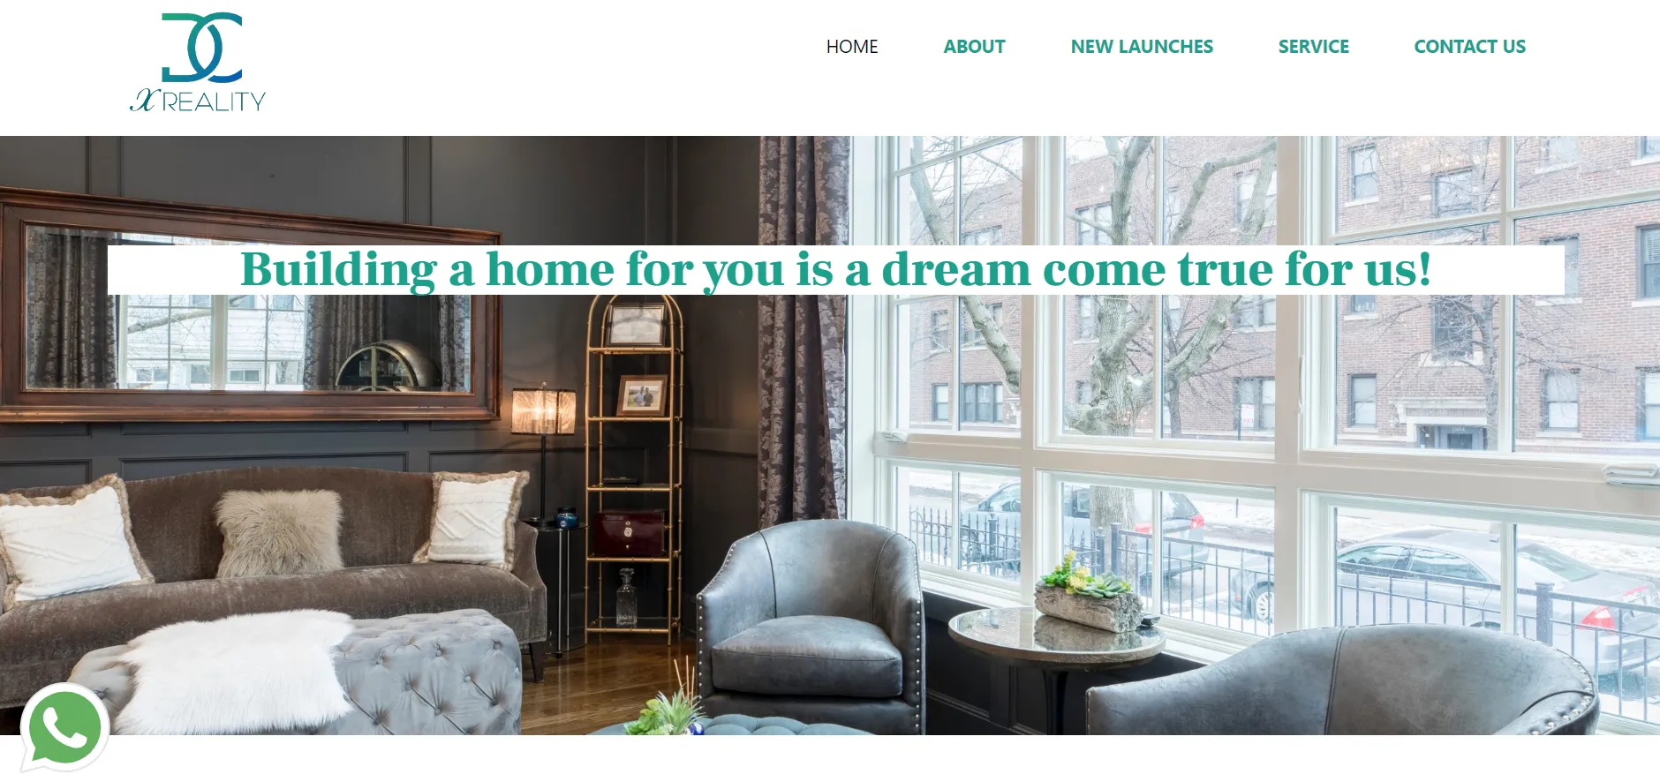1660x774 pixels.
Task: Click the fluffy beige pillow on the sofa
Action: pyautogui.click(x=278, y=533)
